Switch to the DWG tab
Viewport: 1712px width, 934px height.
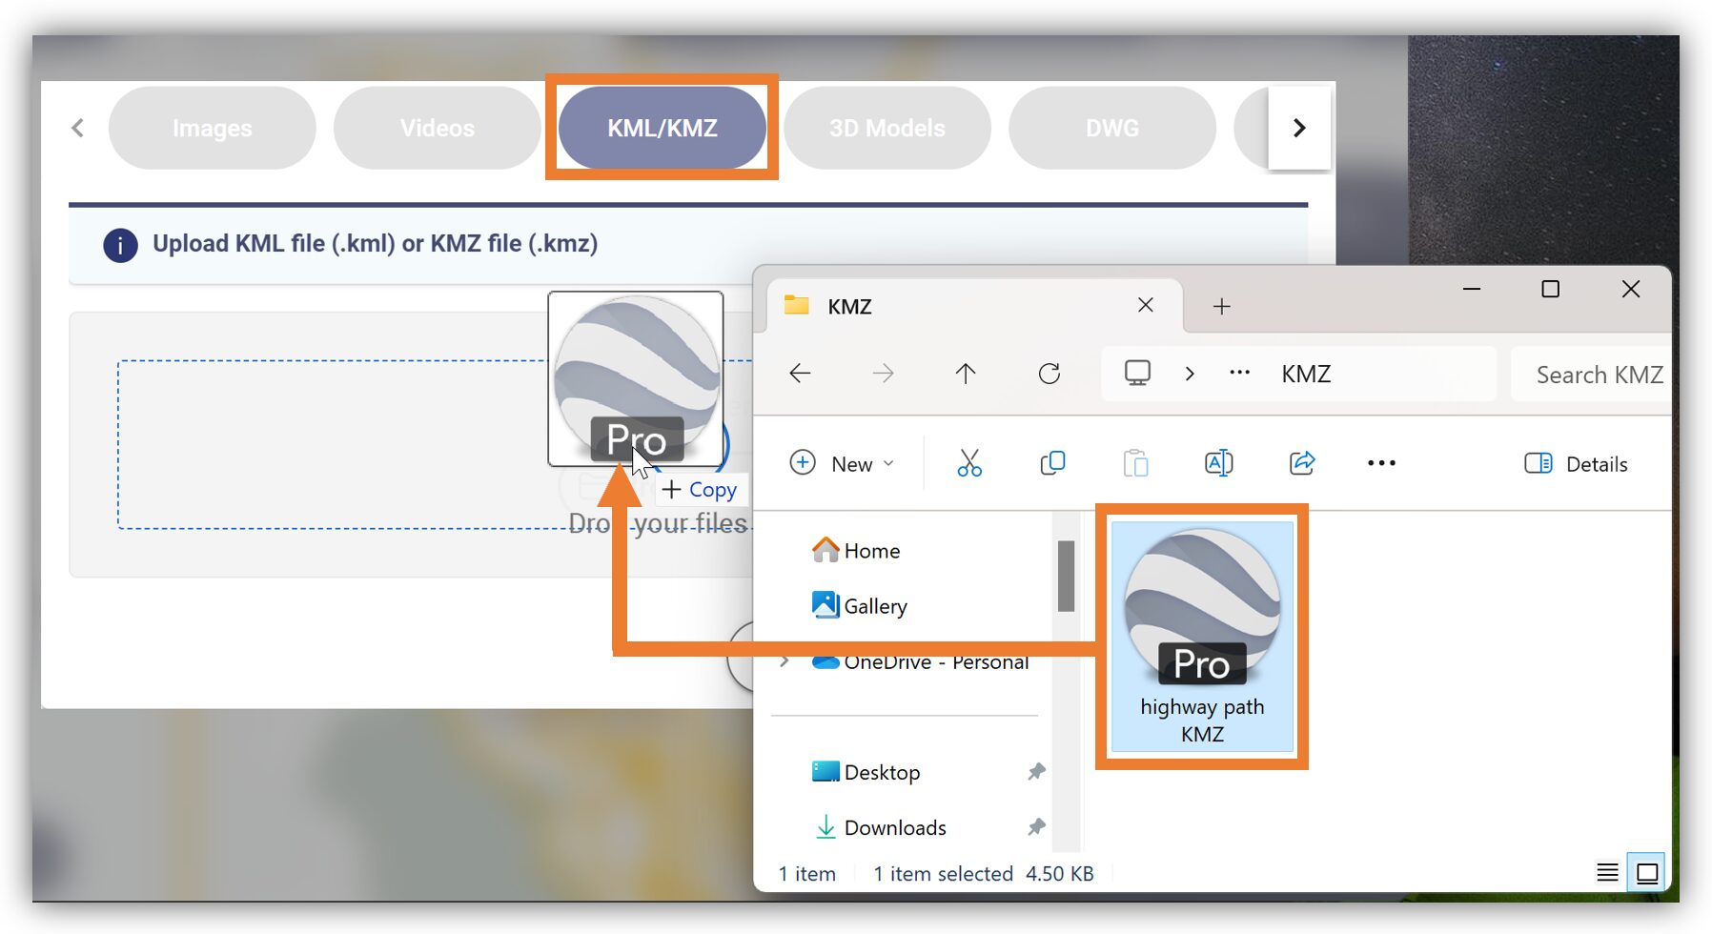coord(1112,128)
